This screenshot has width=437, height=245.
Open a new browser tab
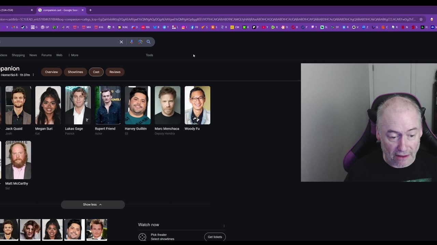pyautogui.click(x=90, y=10)
